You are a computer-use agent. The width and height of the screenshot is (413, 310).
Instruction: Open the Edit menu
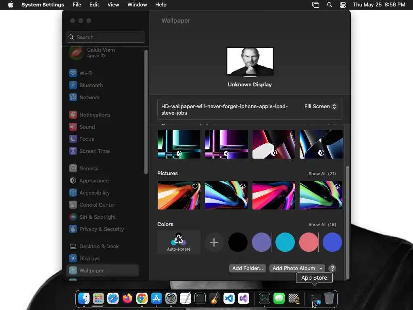pyautogui.click(x=94, y=5)
